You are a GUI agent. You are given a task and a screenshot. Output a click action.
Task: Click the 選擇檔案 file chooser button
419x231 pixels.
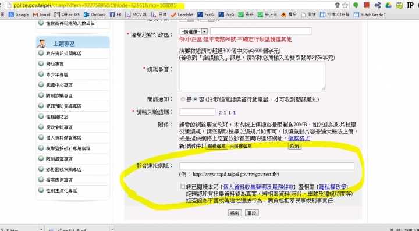pyautogui.click(x=216, y=146)
